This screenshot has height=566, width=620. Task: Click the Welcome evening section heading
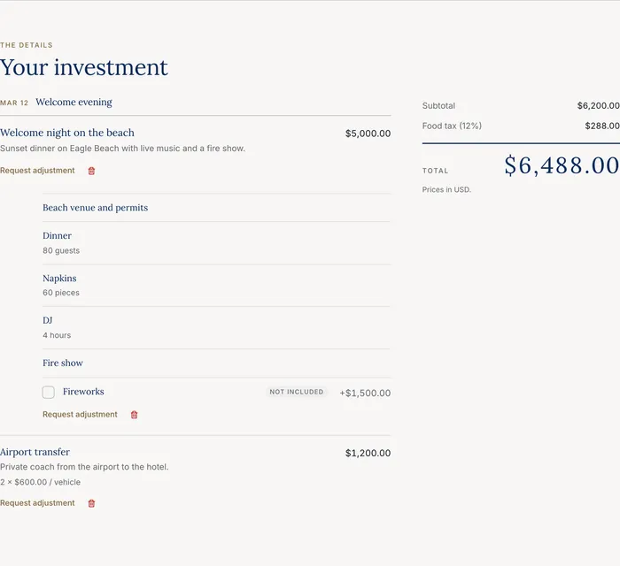(74, 102)
